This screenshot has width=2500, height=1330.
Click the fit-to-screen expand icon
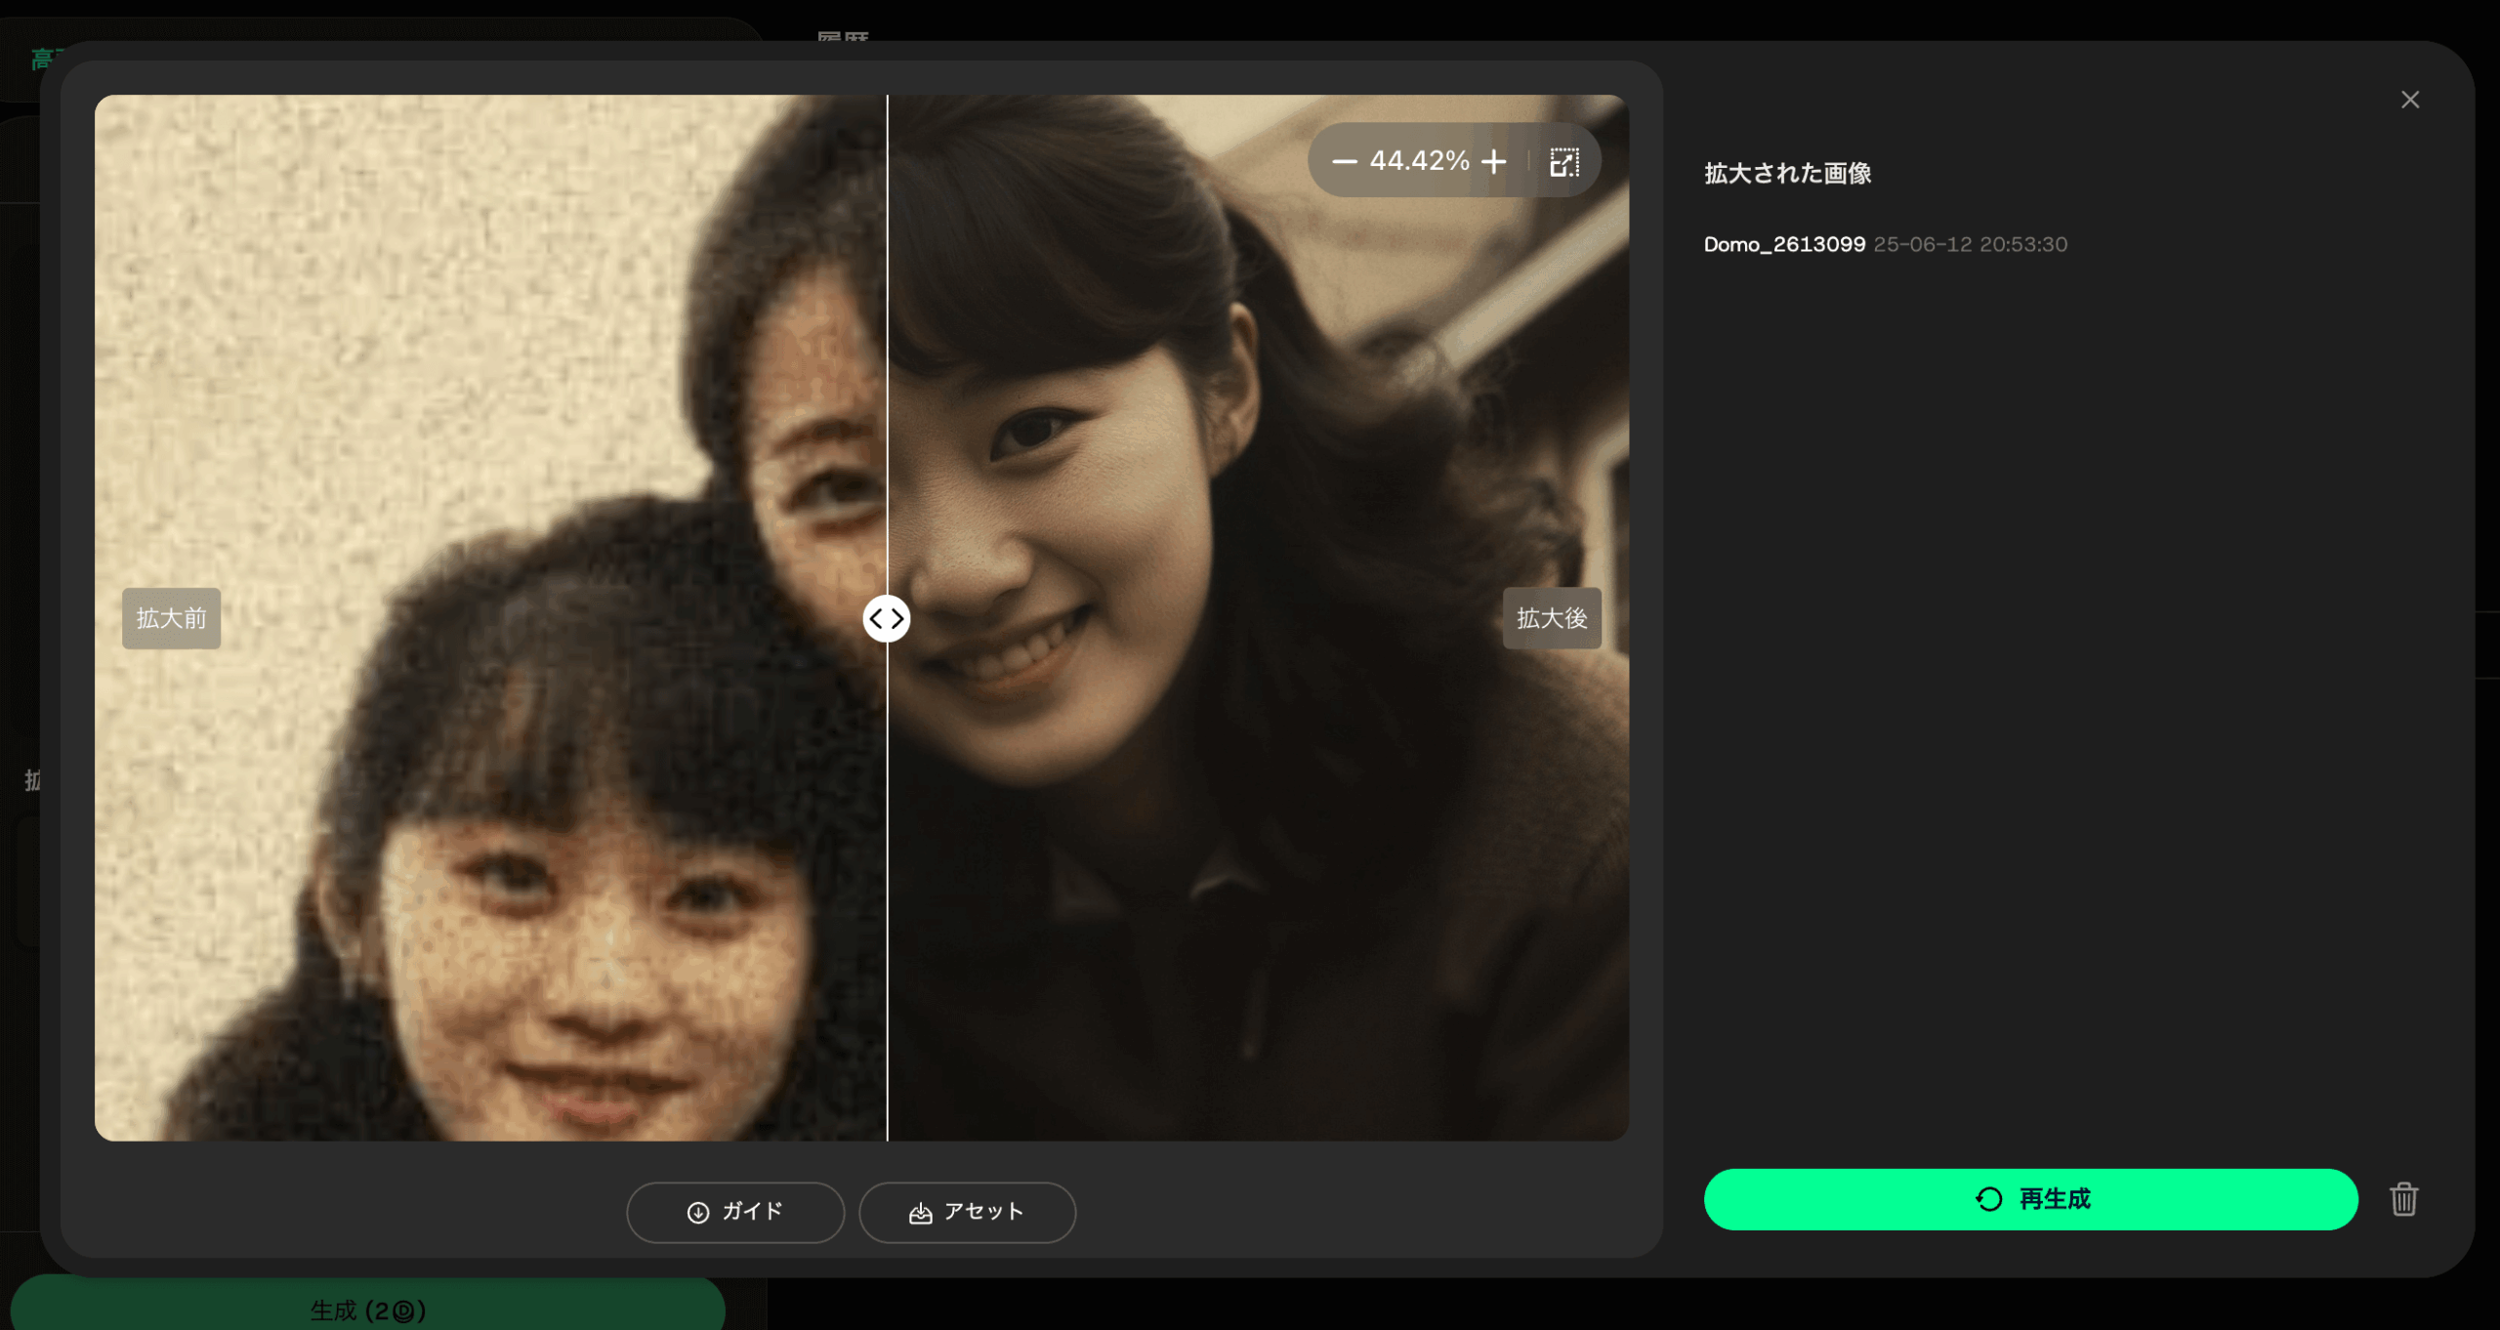[x=1564, y=161]
